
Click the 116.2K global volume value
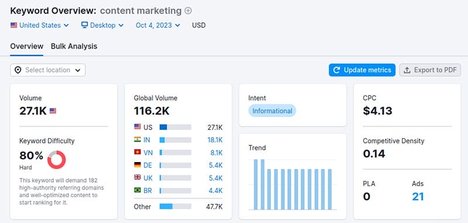tap(152, 111)
